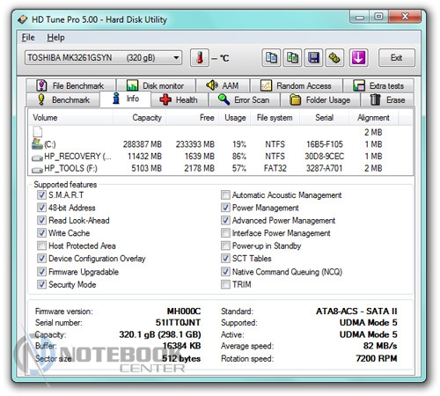Click the purple down-arrow icon

coord(358,58)
